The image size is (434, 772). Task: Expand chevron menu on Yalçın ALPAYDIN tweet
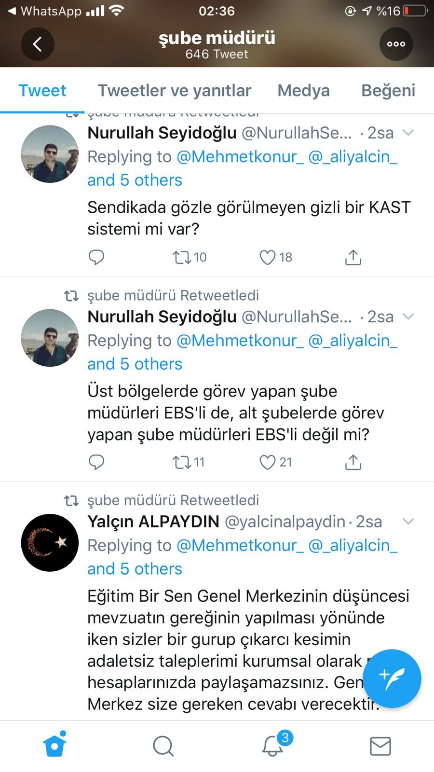(408, 521)
